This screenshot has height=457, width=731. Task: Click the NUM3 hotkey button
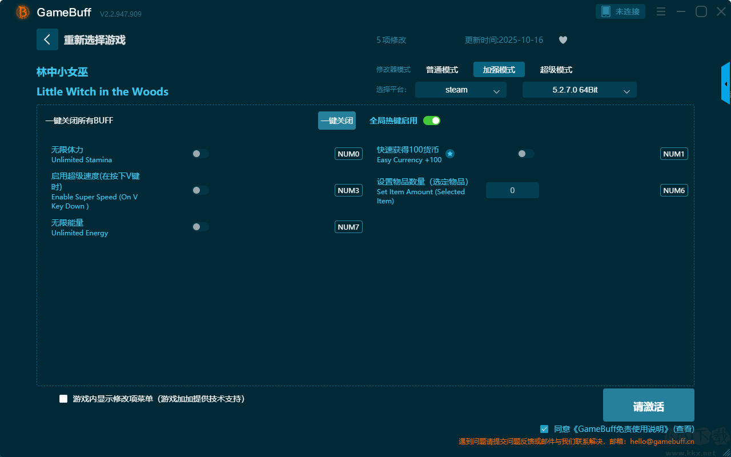click(x=348, y=190)
